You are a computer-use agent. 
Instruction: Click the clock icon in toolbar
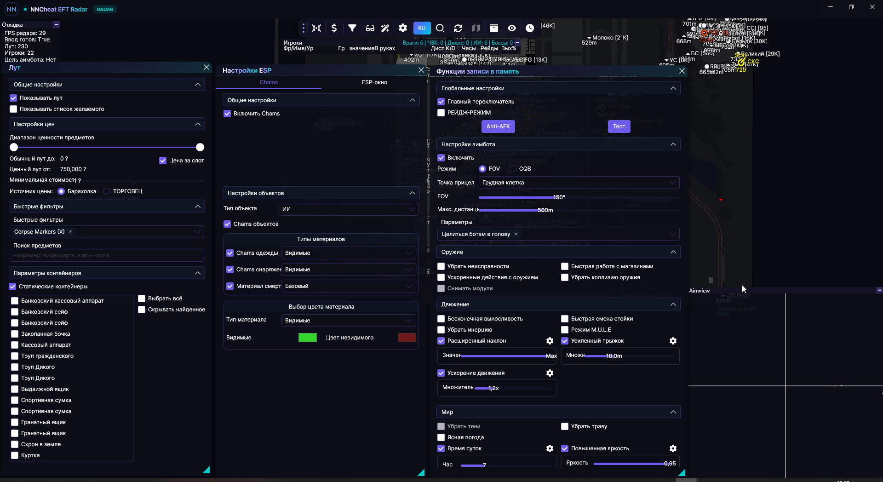tap(530, 28)
